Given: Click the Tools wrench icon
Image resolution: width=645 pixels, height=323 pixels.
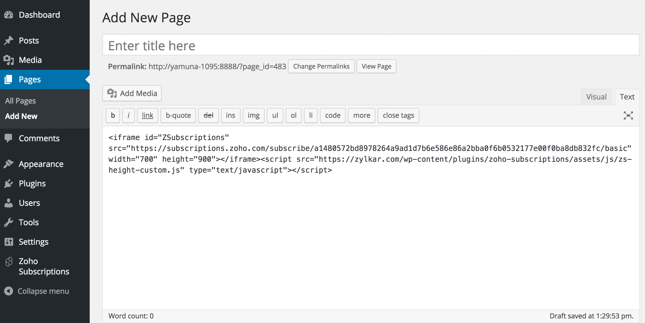Looking at the screenshot, I should 9,222.
